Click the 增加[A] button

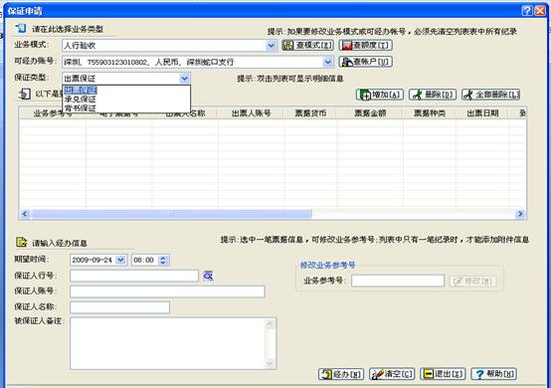point(380,95)
